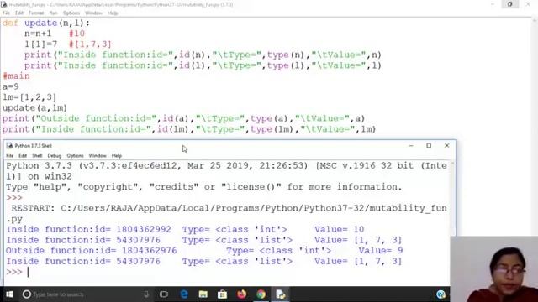Open File menu in the editor window
This screenshot has height=302, width=538.
pyautogui.click(x=6, y=13)
